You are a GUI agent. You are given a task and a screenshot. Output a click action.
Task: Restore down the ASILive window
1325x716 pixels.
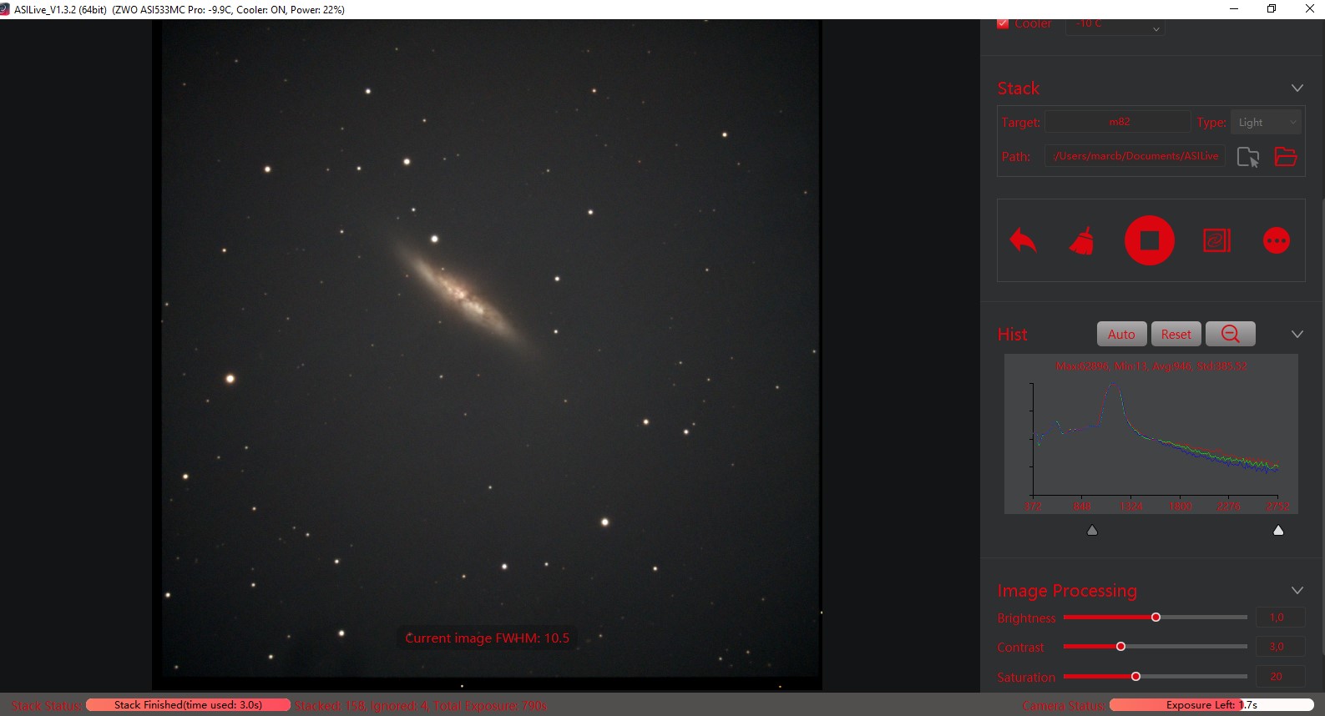(1272, 9)
